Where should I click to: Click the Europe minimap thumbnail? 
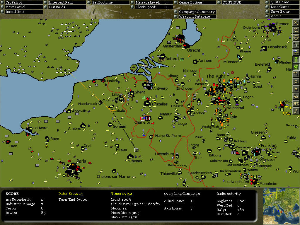coord(281,206)
